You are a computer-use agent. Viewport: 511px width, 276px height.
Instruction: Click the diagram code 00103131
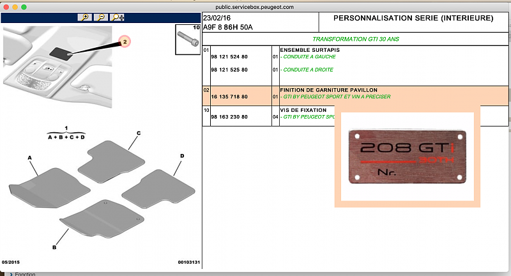[188, 262]
